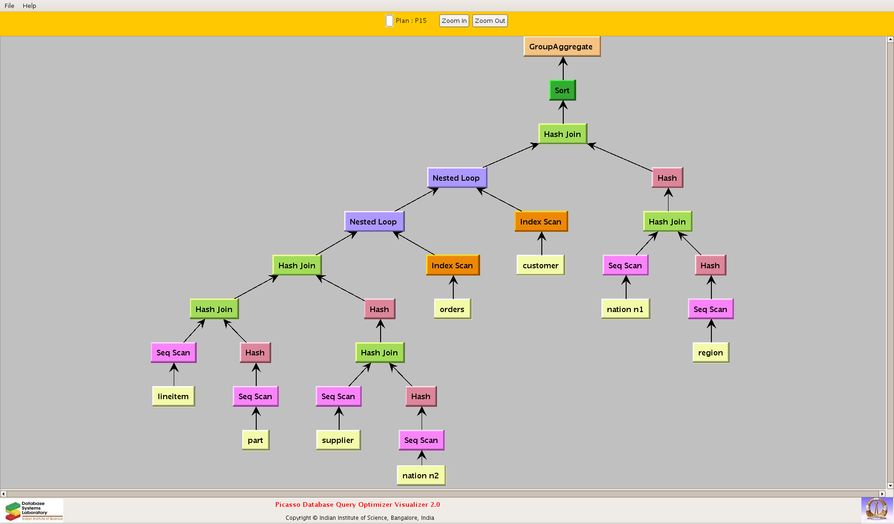This screenshot has width=894, height=524.
Task: Click the horizontal scrollbar track
Action: pyautogui.click(x=443, y=494)
